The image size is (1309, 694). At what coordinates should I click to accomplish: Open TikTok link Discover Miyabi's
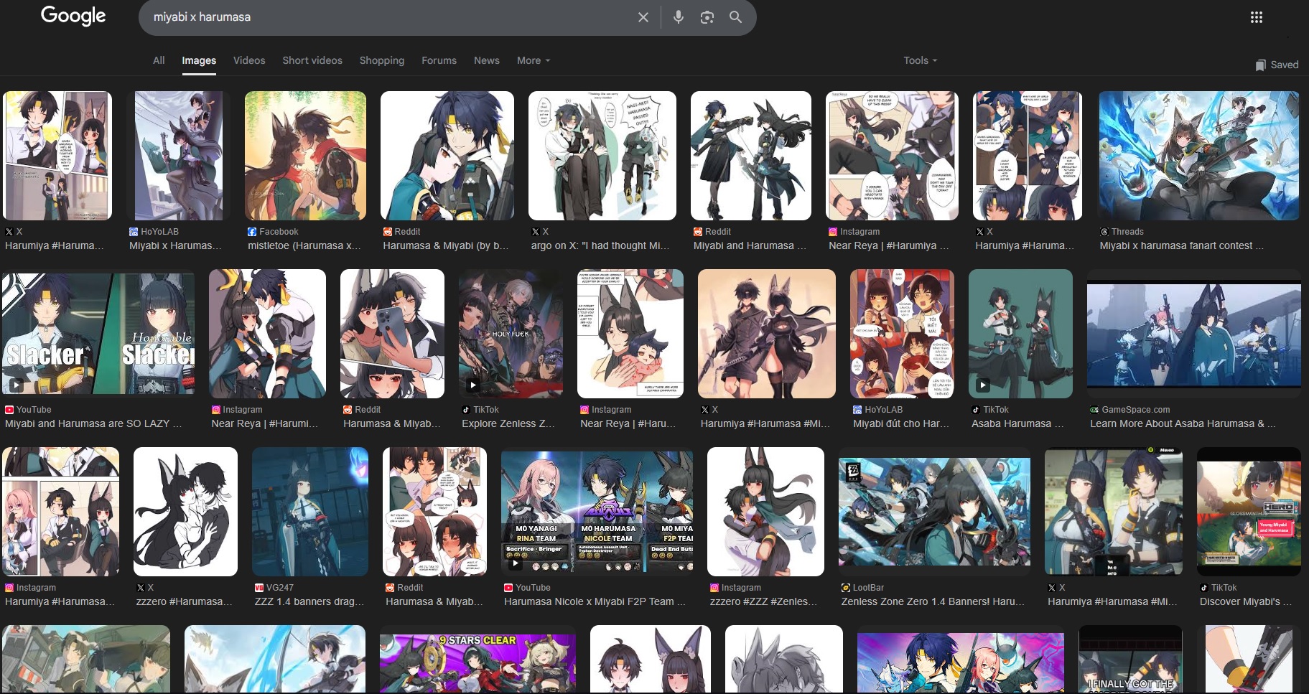pos(1245,601)
